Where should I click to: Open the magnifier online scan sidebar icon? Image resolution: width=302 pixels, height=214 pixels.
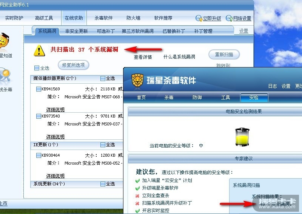coord(5,76)
